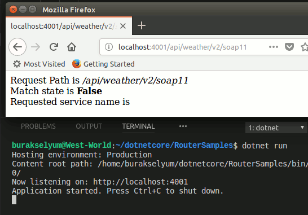Show site information icon in URL bar
The height and width of the screenshot is (215, 308).
[x=109, y=47]
